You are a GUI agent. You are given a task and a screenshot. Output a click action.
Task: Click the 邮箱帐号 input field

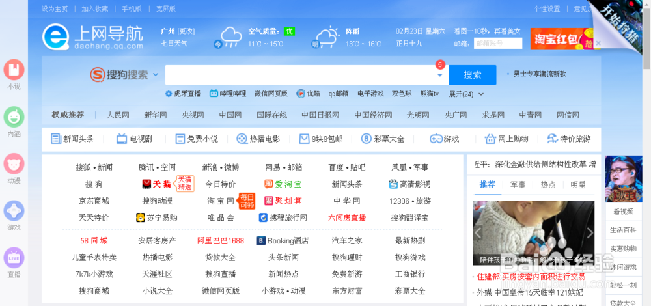[x=498, y=43]
